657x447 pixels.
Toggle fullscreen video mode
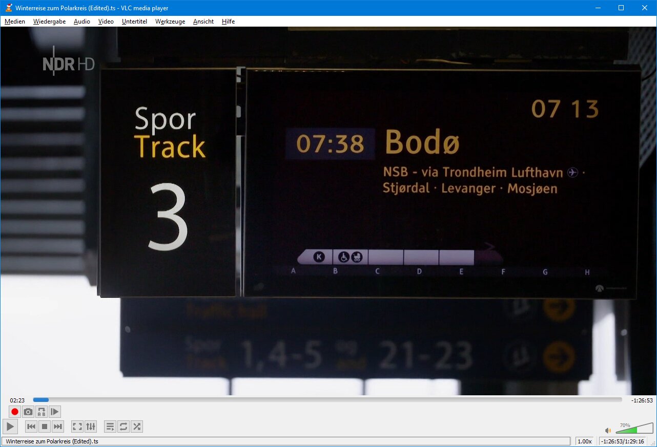[77, 427]
